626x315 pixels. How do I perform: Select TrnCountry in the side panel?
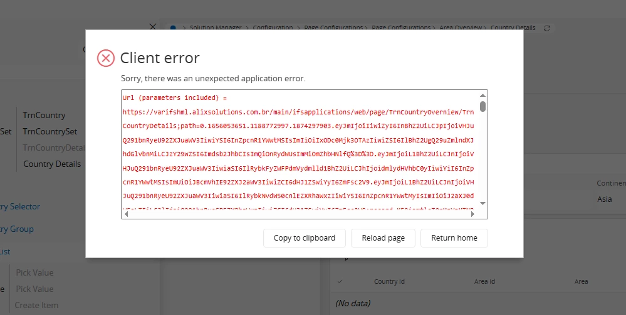click(x=44, y=115)
